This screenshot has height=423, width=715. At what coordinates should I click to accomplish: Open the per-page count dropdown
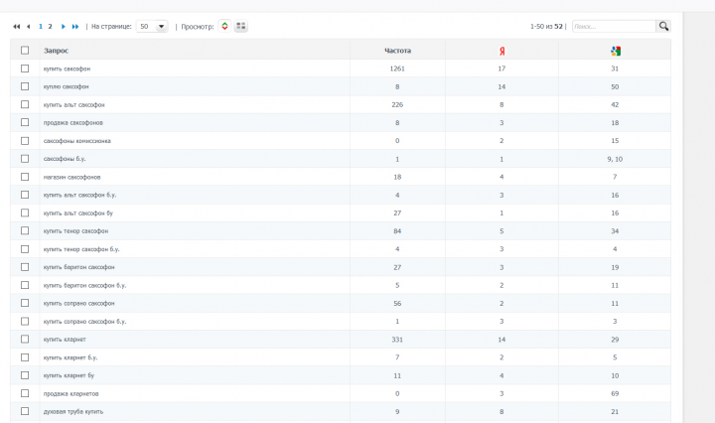(x=152, y=27)
